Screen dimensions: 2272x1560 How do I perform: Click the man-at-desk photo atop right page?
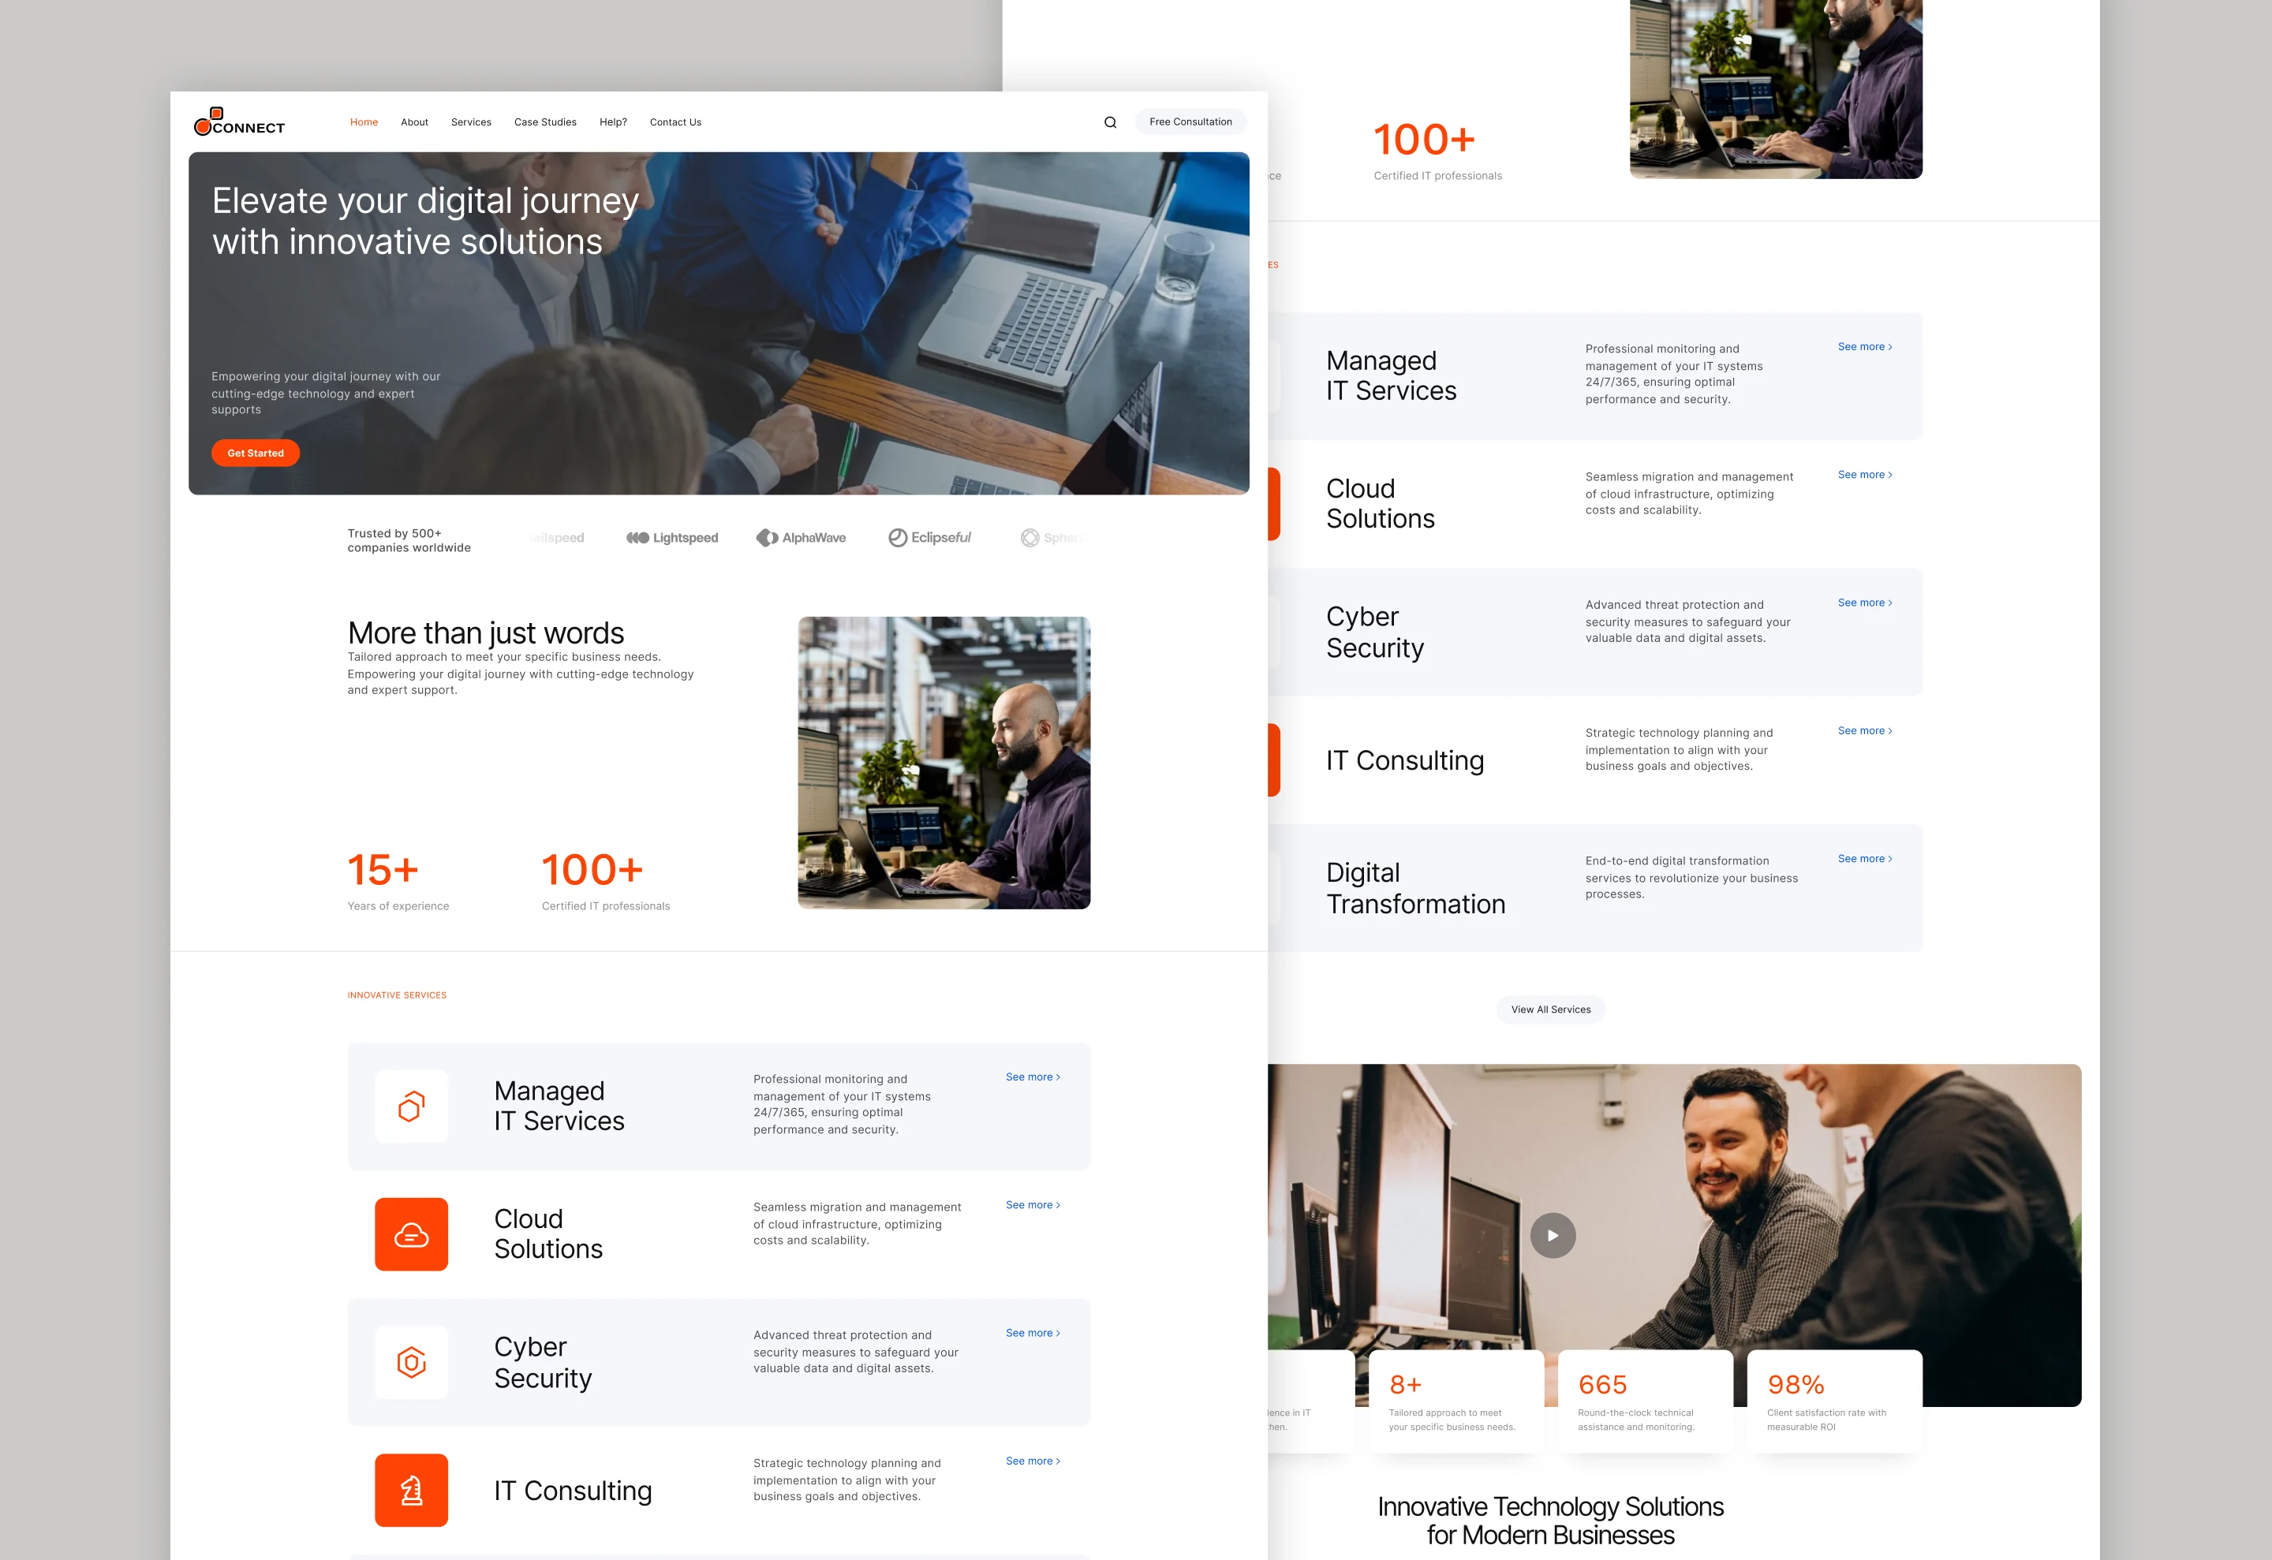pos(1775,89)
